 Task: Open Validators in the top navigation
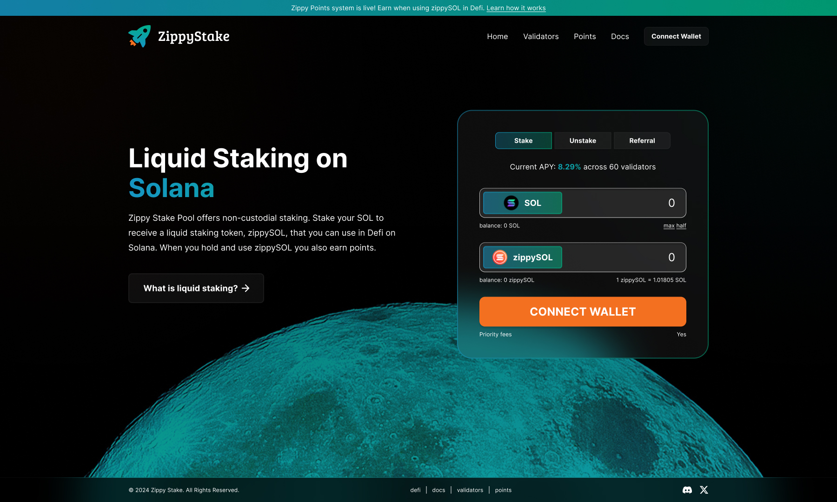click(541, 36)
